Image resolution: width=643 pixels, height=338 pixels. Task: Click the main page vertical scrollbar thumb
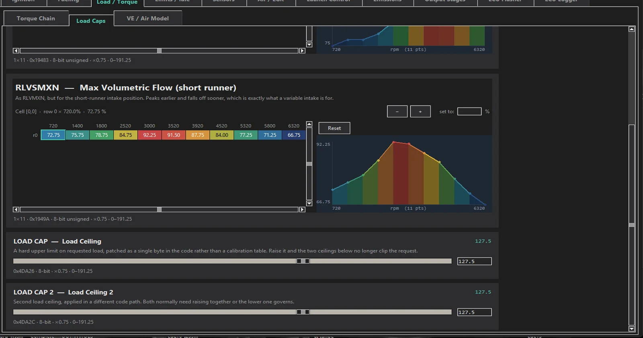pyautogui.click(x=632, y=225)
